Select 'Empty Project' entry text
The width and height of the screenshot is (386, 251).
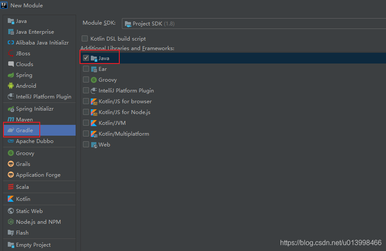click(x=33, y=245)
